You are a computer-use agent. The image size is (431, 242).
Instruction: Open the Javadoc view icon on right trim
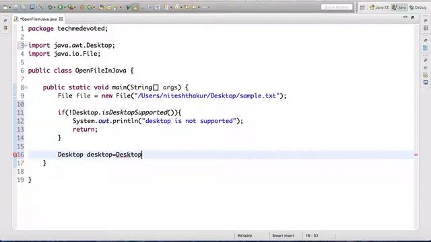[426, 67]
